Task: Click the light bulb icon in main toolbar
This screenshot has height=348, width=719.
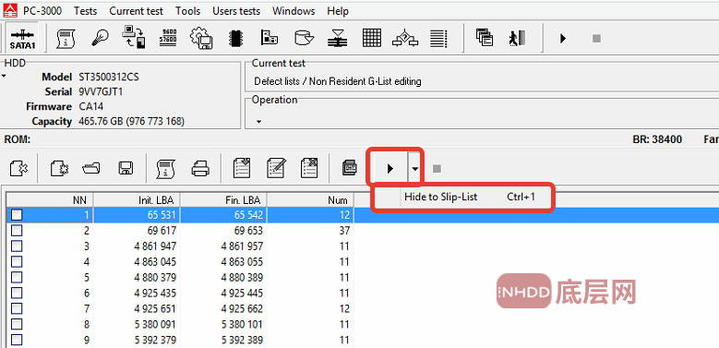Action: pyautogui.click(x=100, y=39)
